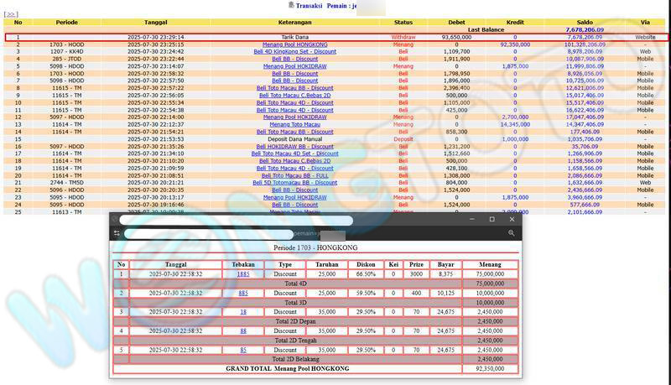Image resolution: width=671 pixels, height=385 pixels.
Task: Close the Periode 1703 popup window
Action: [x=512, y=219]
